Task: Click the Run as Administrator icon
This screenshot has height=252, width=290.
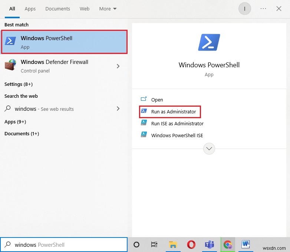Action: click(144, 111)
